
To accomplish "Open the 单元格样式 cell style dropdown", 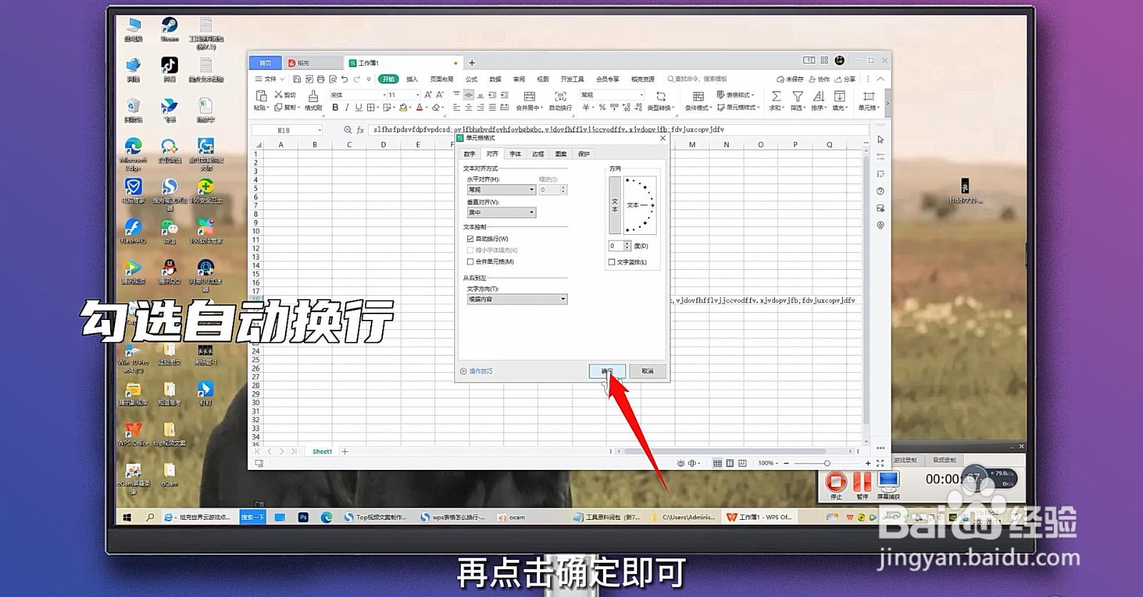I will click(738, 108).
